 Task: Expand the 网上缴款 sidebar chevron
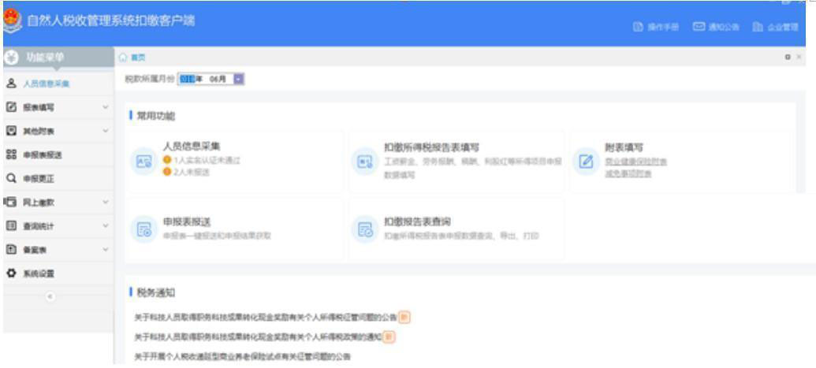106,202
